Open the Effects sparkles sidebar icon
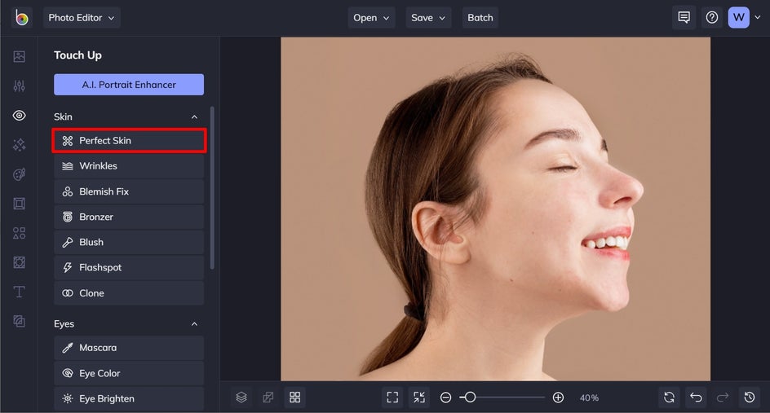The height and width of the screenshot is (413, 770). [x=19, y=145]
